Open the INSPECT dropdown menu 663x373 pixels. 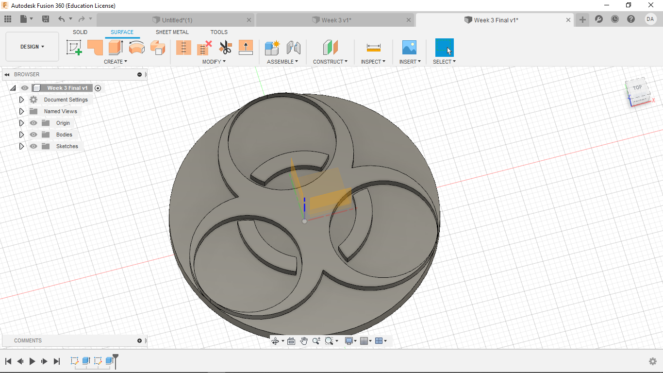tap(373, 62)
